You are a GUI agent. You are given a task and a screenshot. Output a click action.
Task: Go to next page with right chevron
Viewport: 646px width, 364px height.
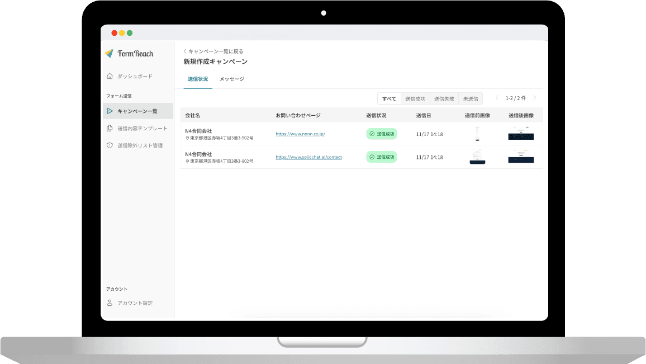pos(535,98)
